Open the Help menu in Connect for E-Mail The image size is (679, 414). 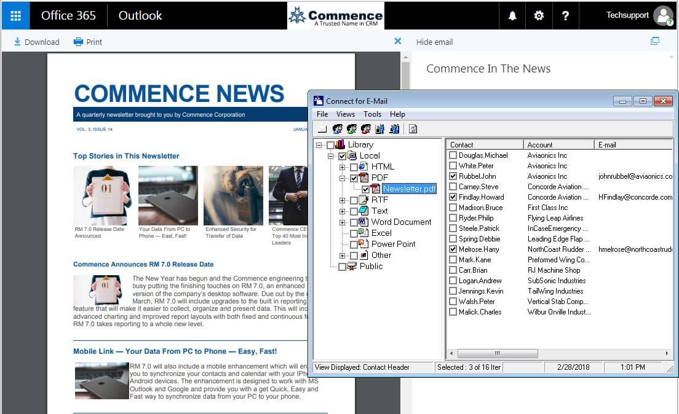[x=397, y=114]
